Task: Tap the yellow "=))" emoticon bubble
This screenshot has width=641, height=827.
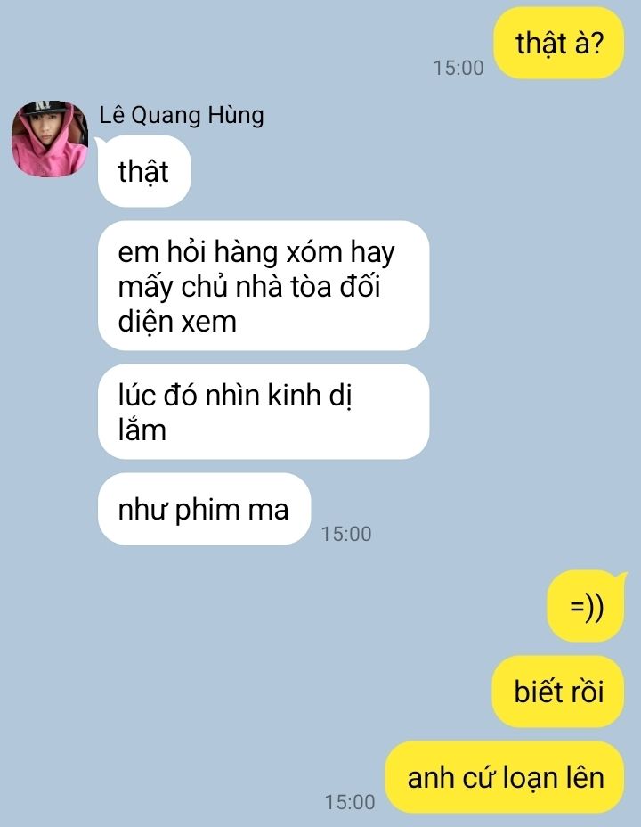Action: (x=586, y=607)
